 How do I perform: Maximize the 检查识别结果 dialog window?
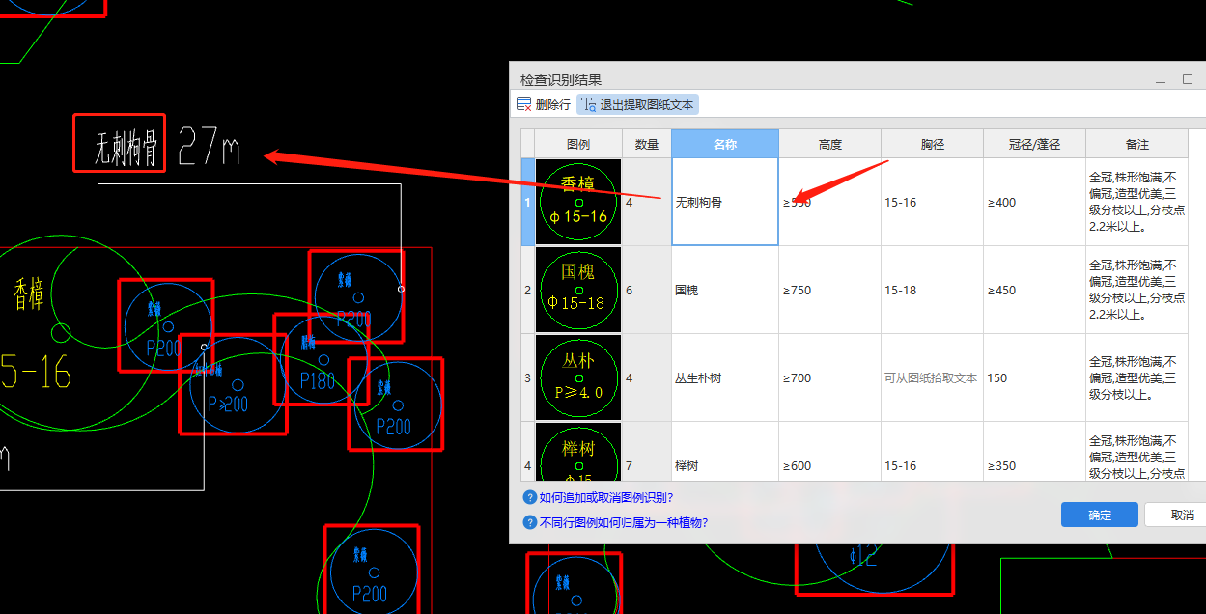click(x=1188, y=79)
